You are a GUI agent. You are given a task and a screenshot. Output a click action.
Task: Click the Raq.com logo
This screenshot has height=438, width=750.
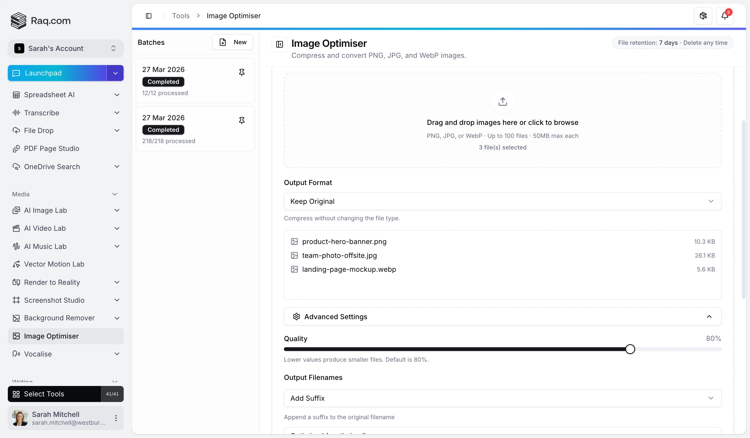(41, 21)
